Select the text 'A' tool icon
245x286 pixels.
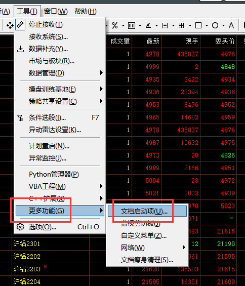point(231,25)
